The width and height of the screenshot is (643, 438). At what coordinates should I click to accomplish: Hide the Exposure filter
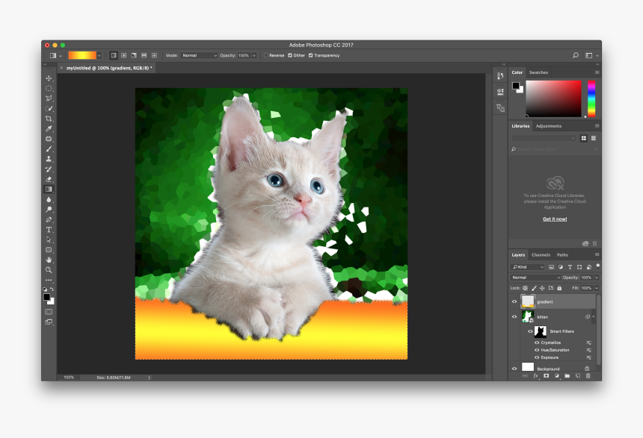[x=537, y=357]
